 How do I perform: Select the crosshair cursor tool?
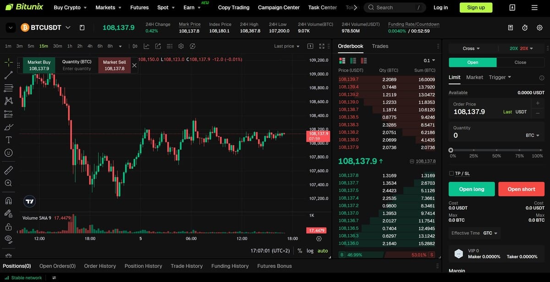(x=8, y=62)
